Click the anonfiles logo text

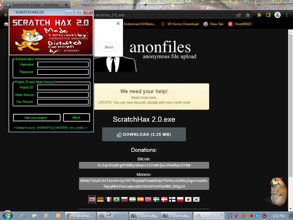point(160,47)
